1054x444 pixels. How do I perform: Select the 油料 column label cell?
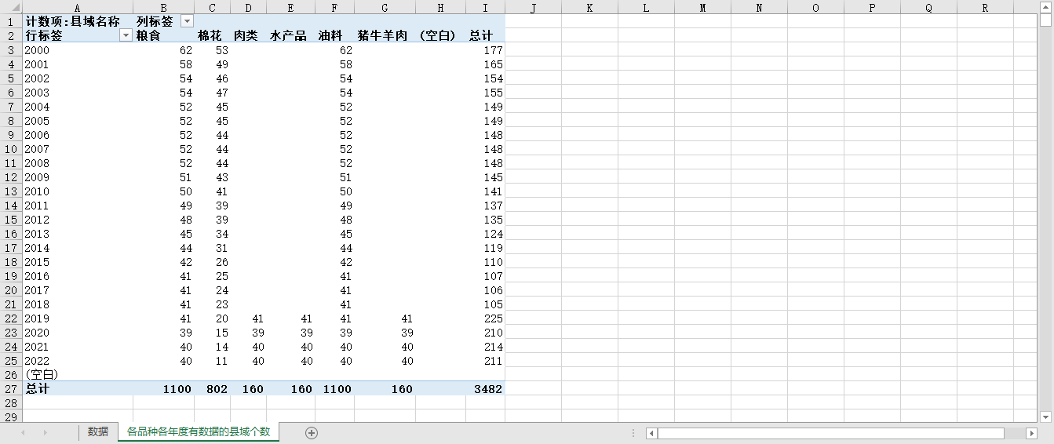click(334, 35)
